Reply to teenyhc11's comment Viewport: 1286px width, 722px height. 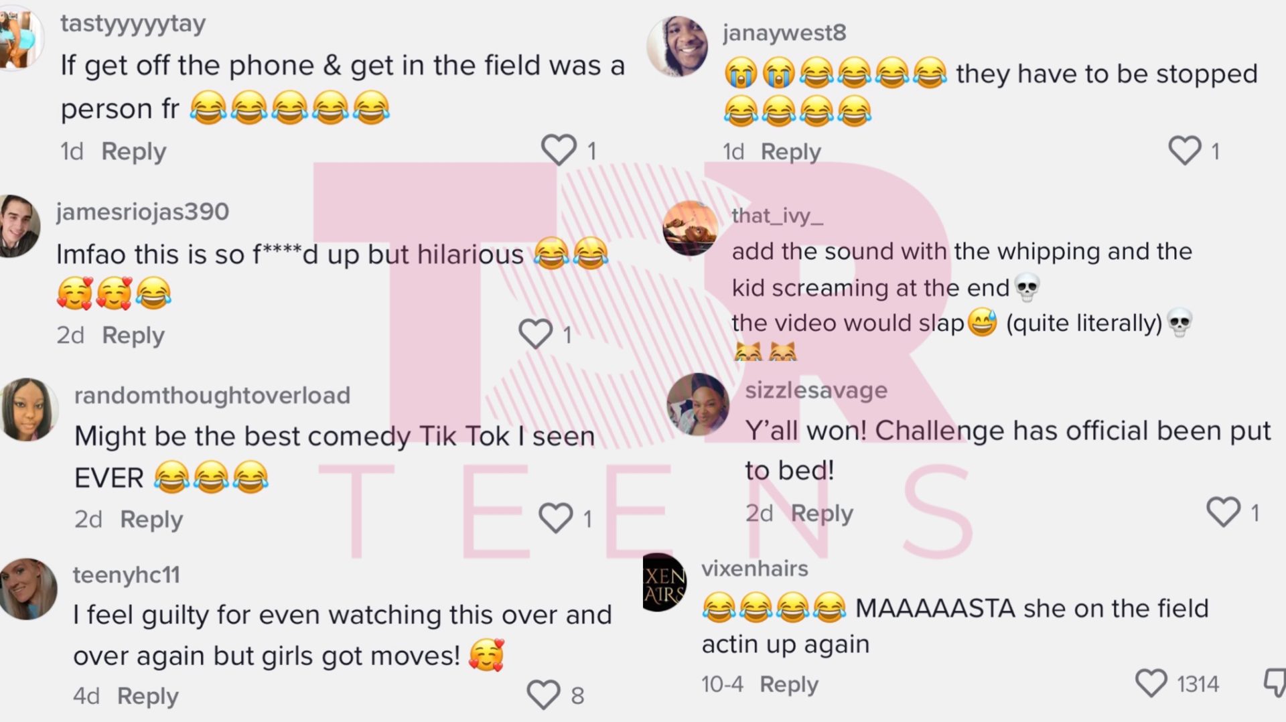(148, 696)
